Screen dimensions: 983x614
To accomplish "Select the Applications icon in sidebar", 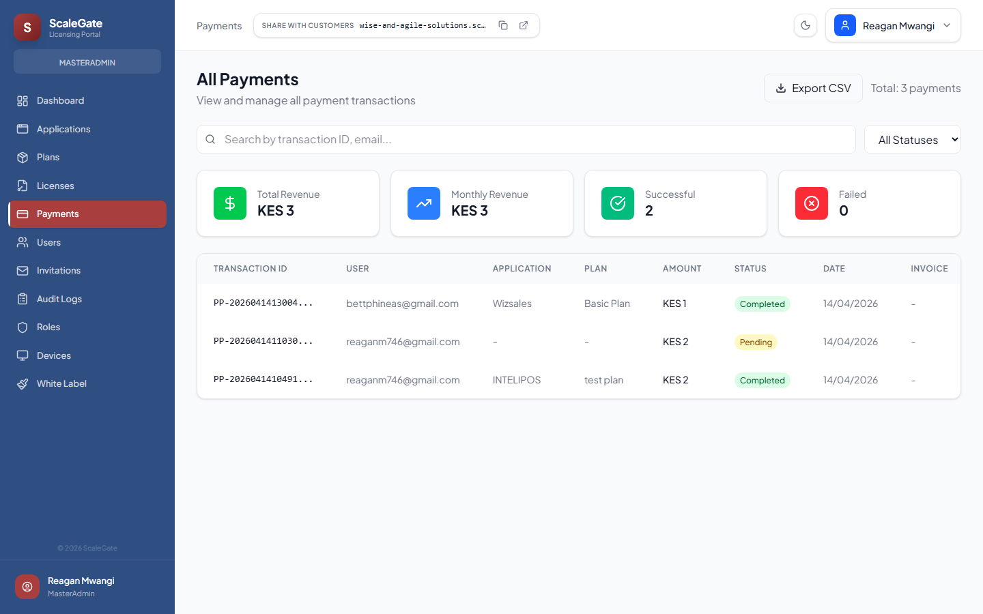I will (22, 129).
